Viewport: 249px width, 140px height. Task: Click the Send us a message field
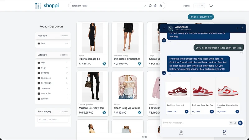tap(195, 123)
